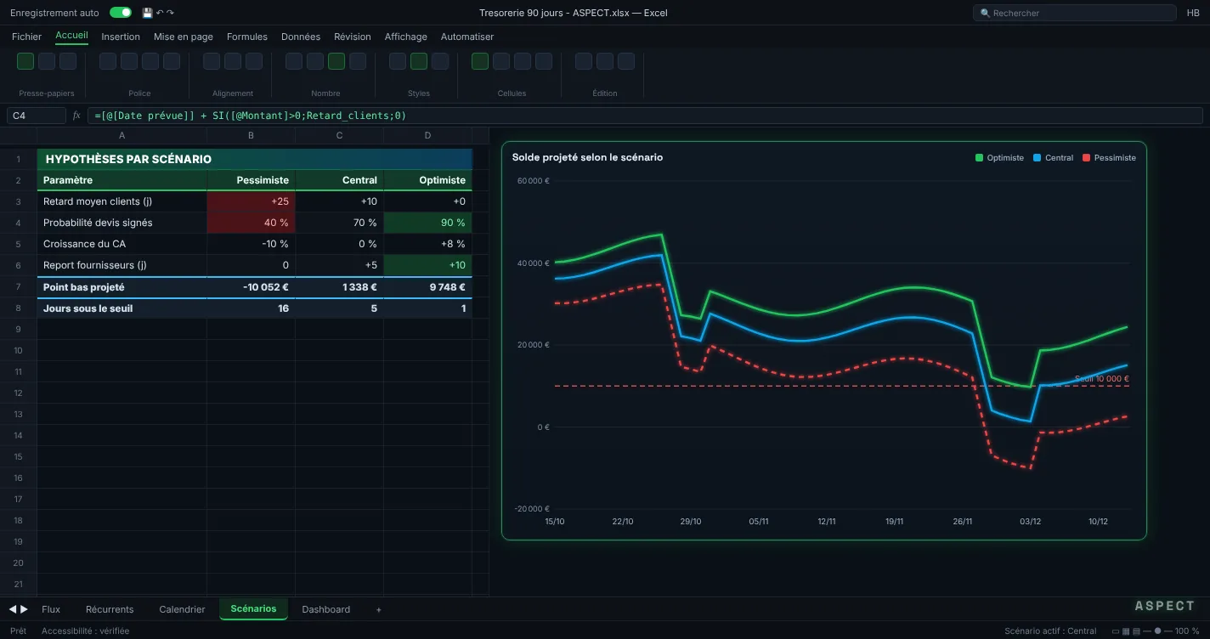1210x639 pixels.
Task: Open the Révision ribbon tab
Action: [x=353, y=37]
